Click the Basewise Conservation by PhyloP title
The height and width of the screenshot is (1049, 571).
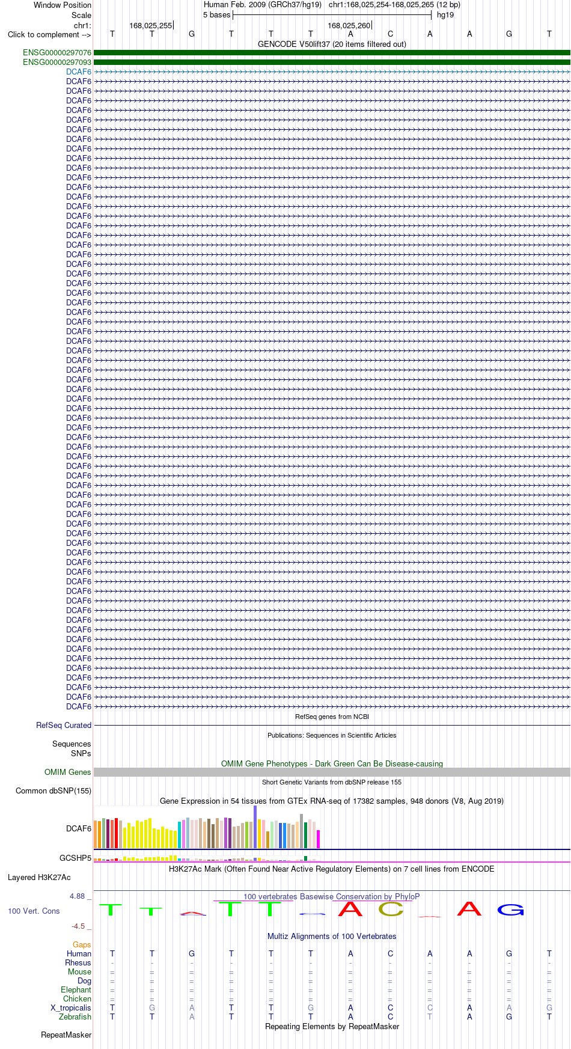point(332,897)
